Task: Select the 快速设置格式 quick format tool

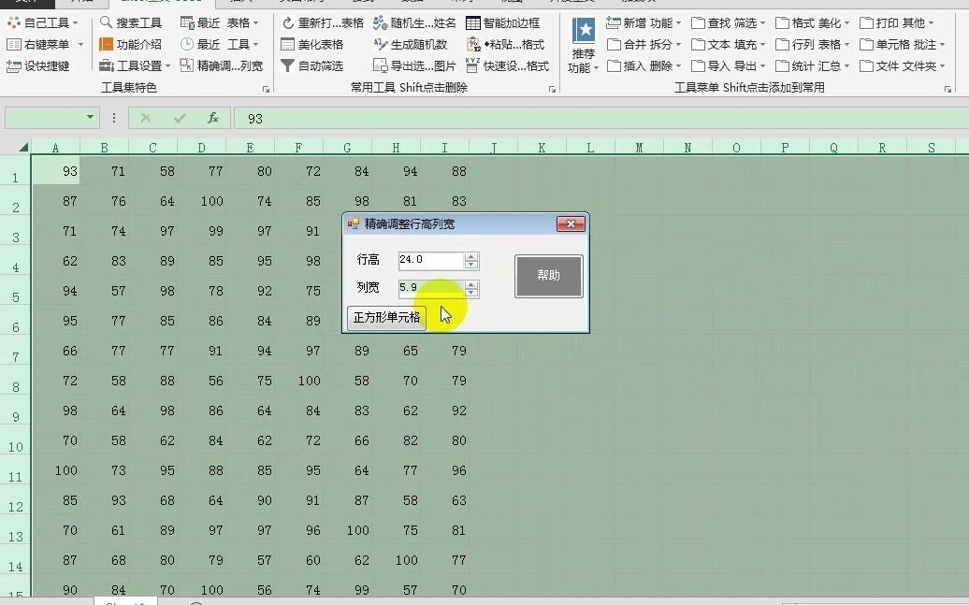Action: coord(508,66)
